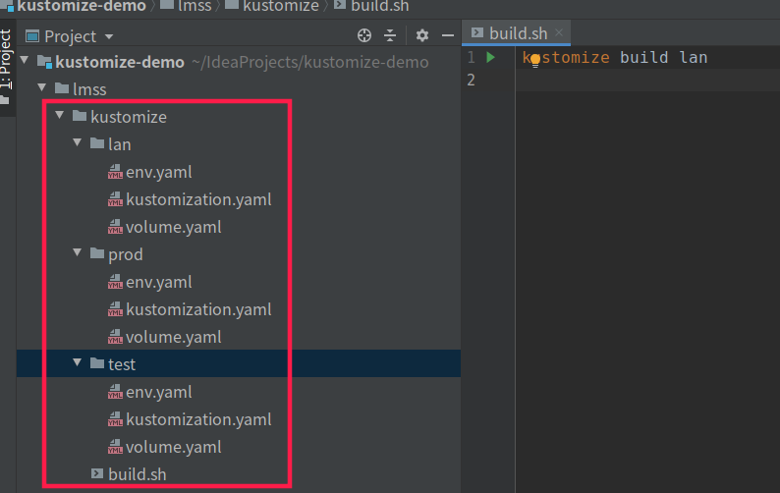780x493 pixels.
Task: Select the lmss folder
Action: (x=89, y=89)
